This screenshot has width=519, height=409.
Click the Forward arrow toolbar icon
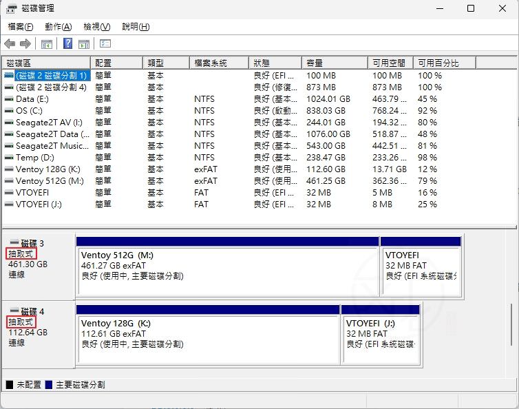[25, 44]
